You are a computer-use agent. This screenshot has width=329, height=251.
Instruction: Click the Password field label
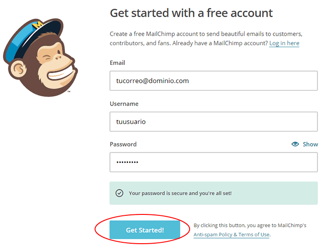coord(123,144)
